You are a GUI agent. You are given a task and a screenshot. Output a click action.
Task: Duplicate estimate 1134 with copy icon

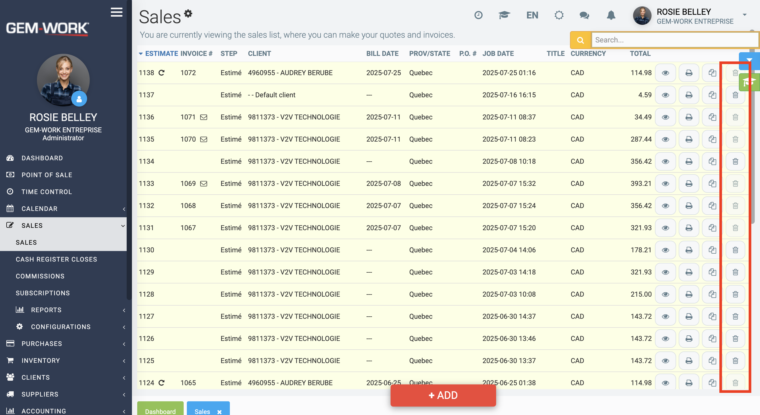tap(712, 161)
